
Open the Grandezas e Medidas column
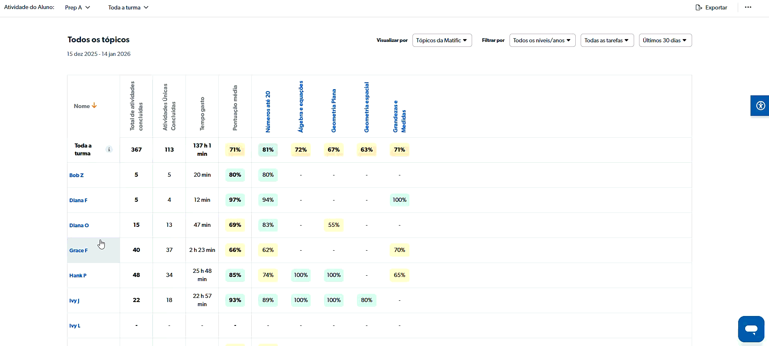pos(399,117)
